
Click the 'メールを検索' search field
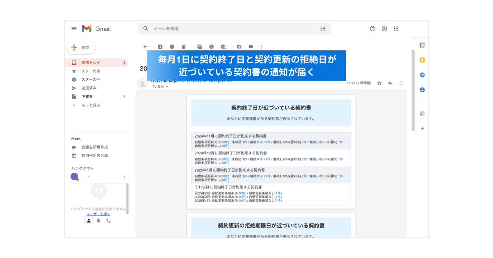click(x=234, y=29)
